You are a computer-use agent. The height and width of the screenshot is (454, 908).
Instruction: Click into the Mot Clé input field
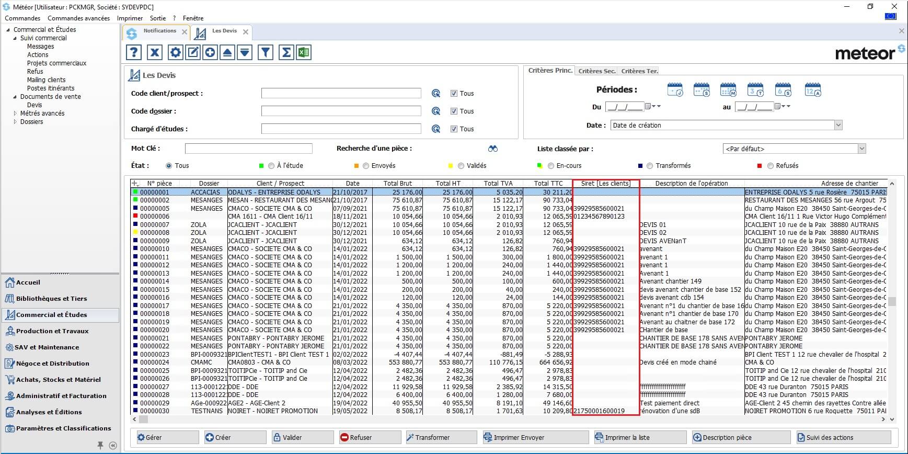[248, 149]
